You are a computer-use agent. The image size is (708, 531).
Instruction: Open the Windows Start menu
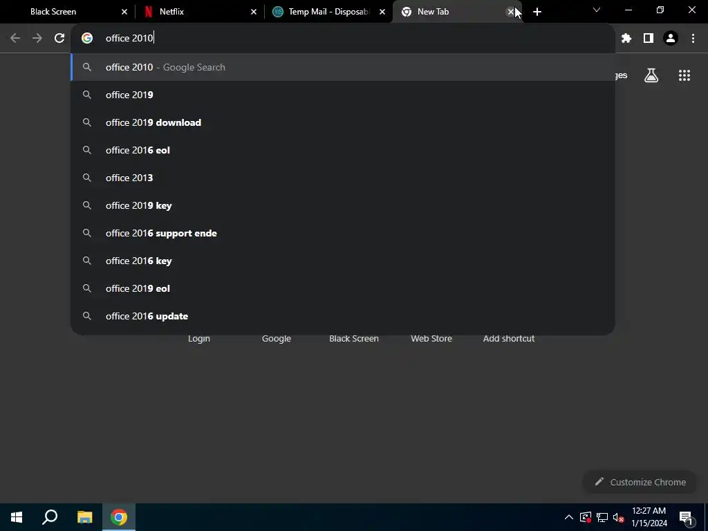click(17, 517)
